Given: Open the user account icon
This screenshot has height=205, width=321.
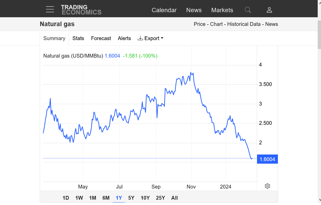Looking at the screenshot, I should click(x=269, y=10).
